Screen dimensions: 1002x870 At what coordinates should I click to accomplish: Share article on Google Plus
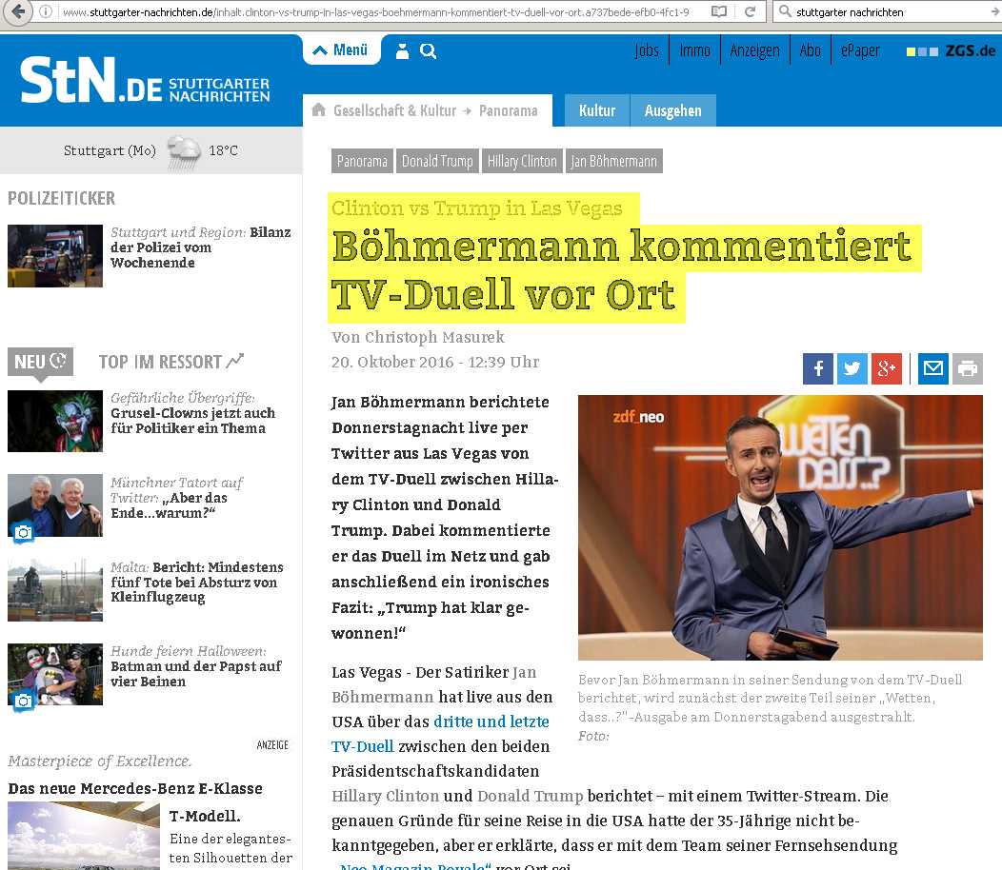(x=887, y=368)
